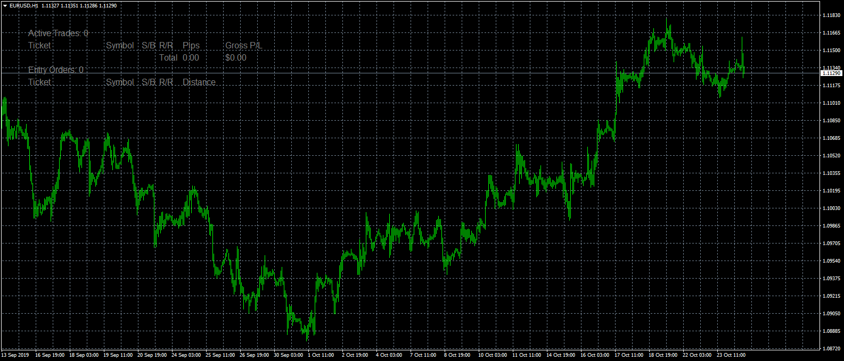Click the total pips value 0.00
The width and height of the screenshot is (844, 361).
pos(191,58)
